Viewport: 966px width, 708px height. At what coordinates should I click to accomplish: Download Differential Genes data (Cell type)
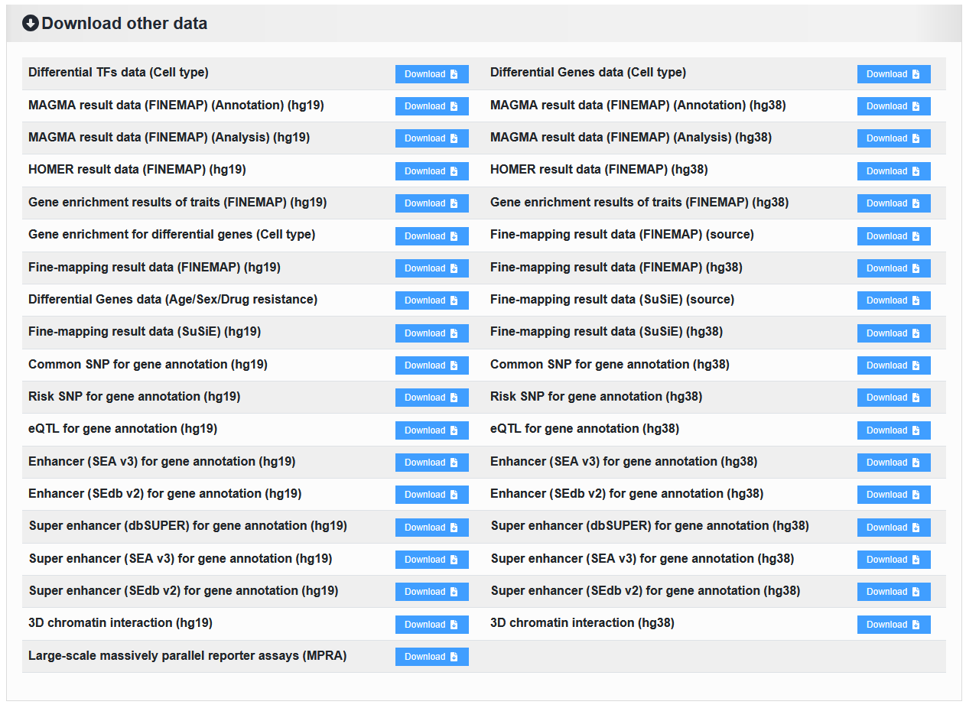(x=894, y=74)
